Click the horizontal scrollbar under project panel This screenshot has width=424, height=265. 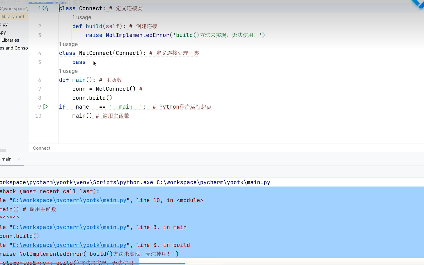(x=3, y=150)
